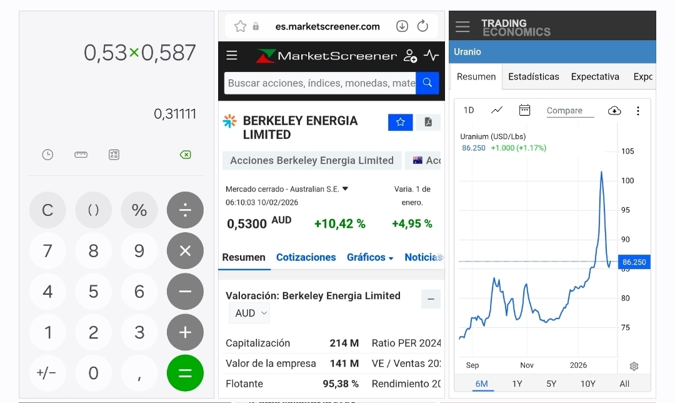
Task: Expand the AUD currency dropdown
Action: click(249, 313)
